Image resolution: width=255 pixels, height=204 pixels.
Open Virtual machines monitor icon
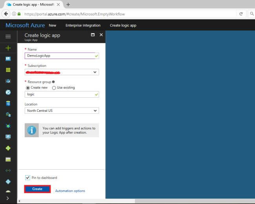coord(8,137)
